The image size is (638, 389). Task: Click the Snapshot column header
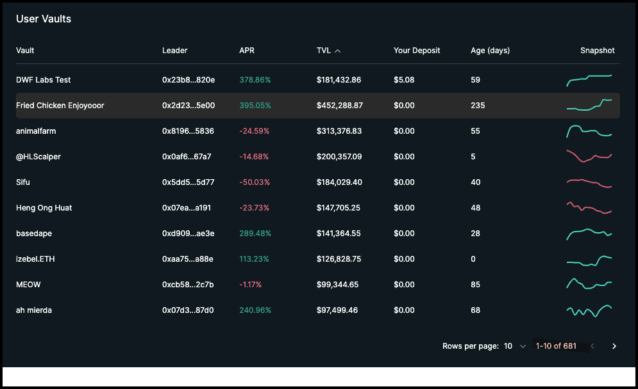pos(598,51)
